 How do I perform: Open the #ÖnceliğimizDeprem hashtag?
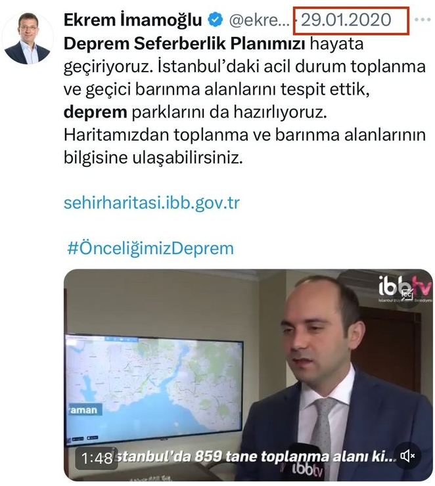(150, 248)
